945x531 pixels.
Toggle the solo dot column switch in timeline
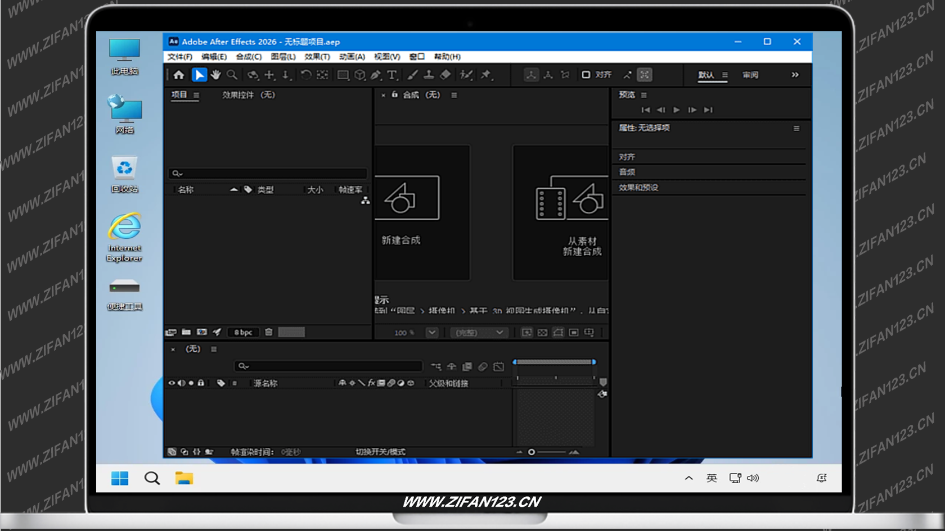(x=191, y=383)
